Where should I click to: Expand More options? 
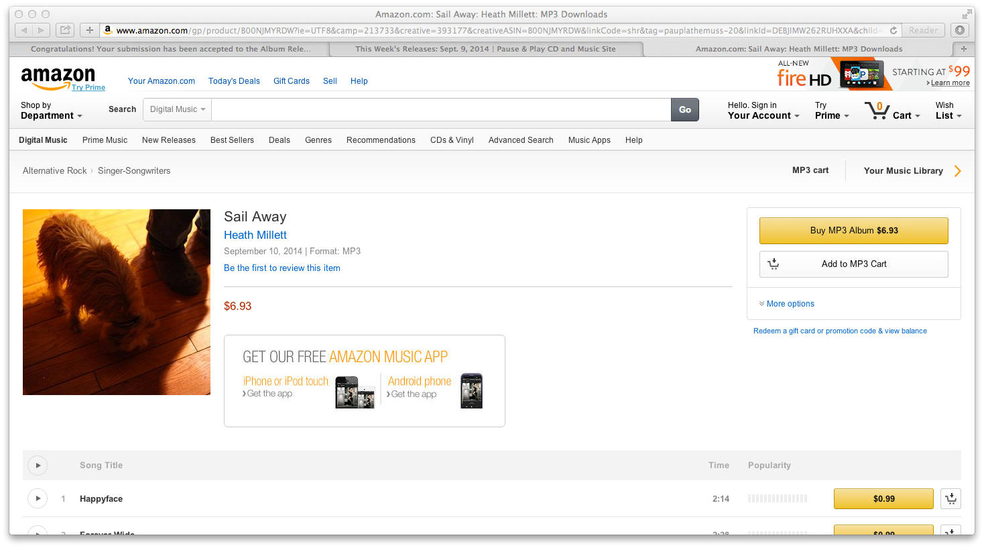coord(787,304)
